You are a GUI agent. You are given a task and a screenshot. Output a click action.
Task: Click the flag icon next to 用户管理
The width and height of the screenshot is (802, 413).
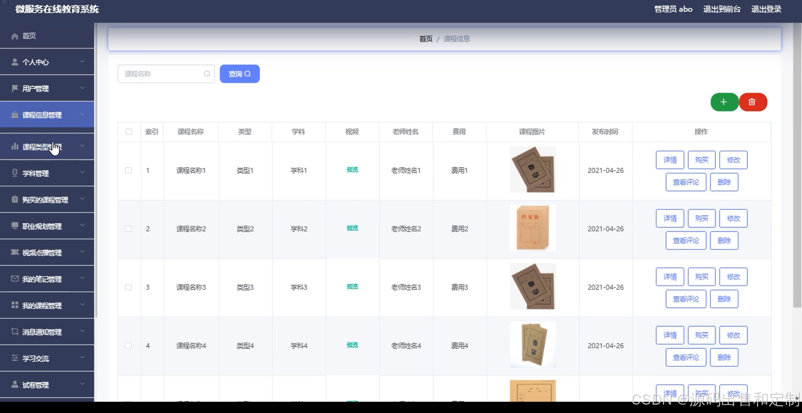click(15, 88)
